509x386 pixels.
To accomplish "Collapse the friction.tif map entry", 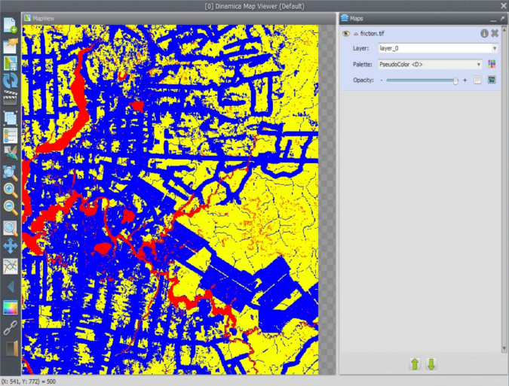I will point(356,34).
